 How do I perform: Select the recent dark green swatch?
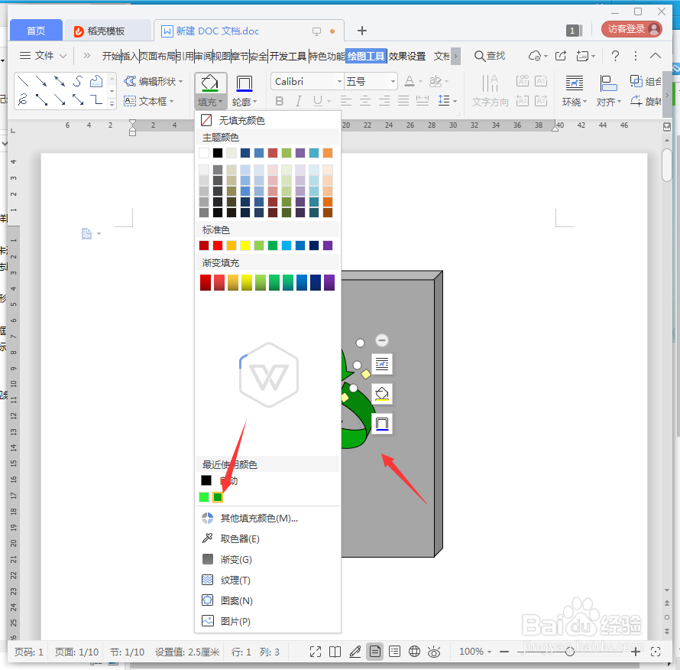[218, 496]
